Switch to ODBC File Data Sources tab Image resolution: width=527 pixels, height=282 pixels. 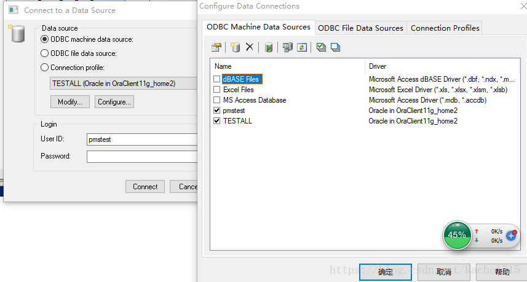(x=360, y=28)
